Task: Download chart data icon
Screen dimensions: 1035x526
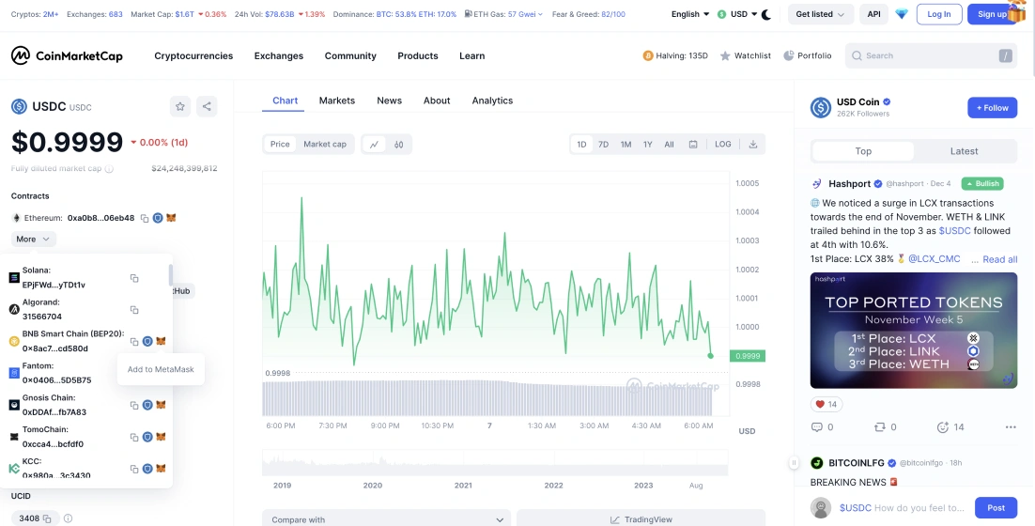Action: coord(752,144)
